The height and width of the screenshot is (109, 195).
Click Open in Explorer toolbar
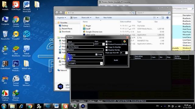(74, 18)
